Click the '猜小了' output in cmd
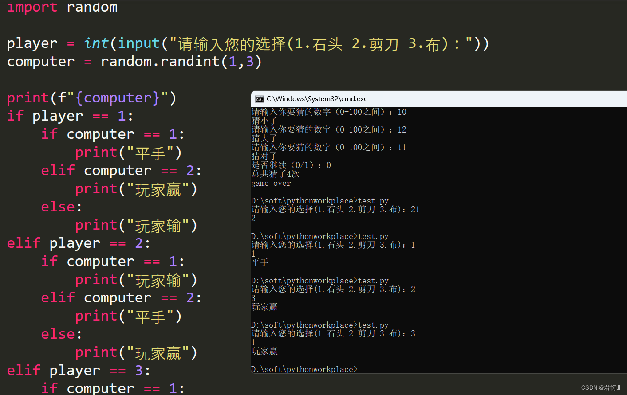The height and width of the screenshot is (395, 627). [264, 121]
